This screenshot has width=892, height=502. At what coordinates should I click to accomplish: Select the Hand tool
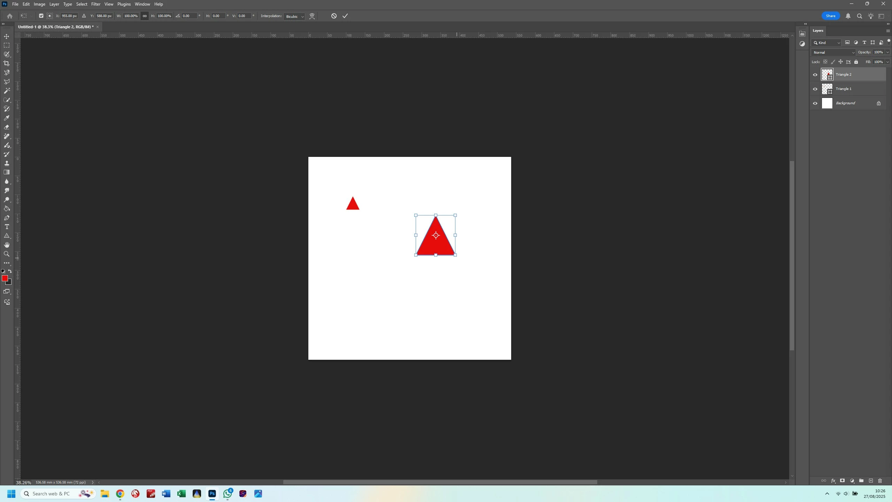point(7,245)
